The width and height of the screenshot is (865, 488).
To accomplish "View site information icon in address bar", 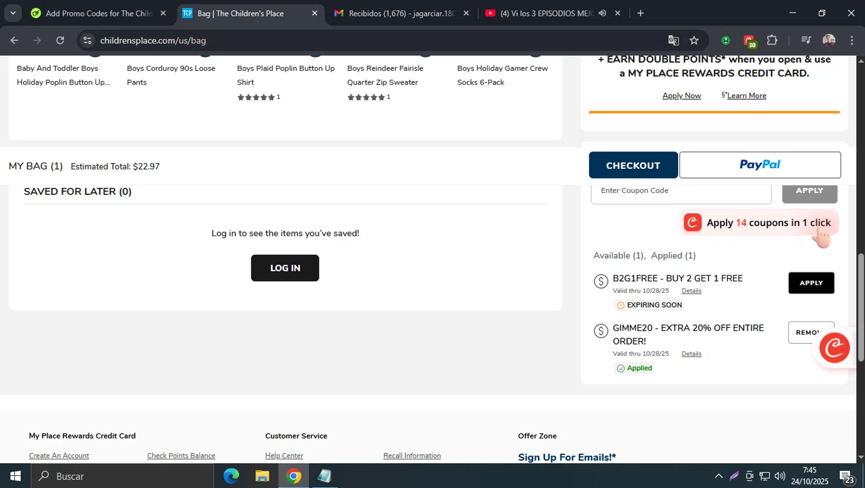I will (x=87, y=40).
